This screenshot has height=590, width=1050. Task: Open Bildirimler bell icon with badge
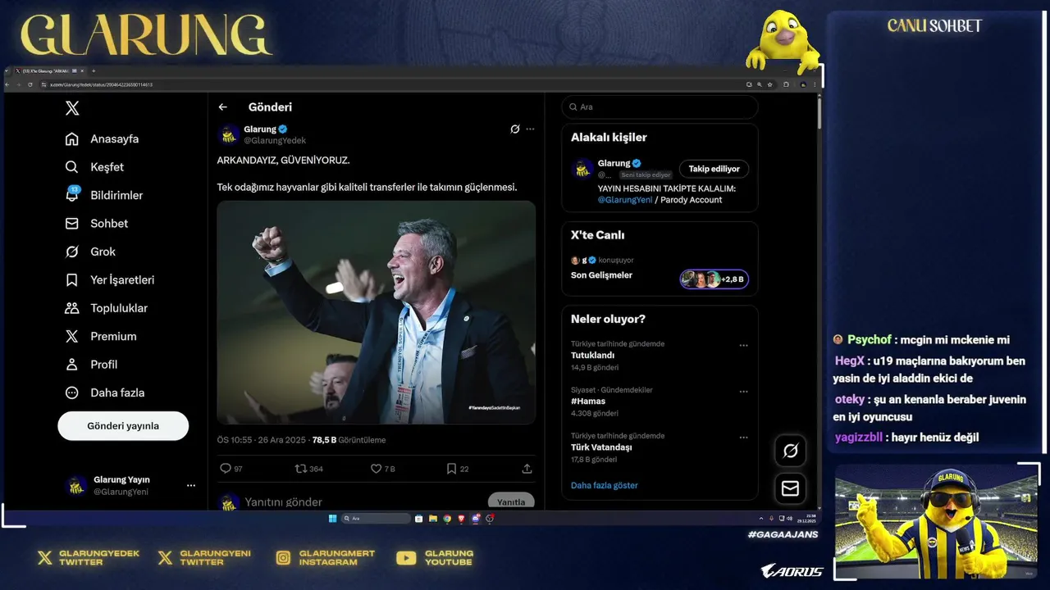tap(72, 194)
